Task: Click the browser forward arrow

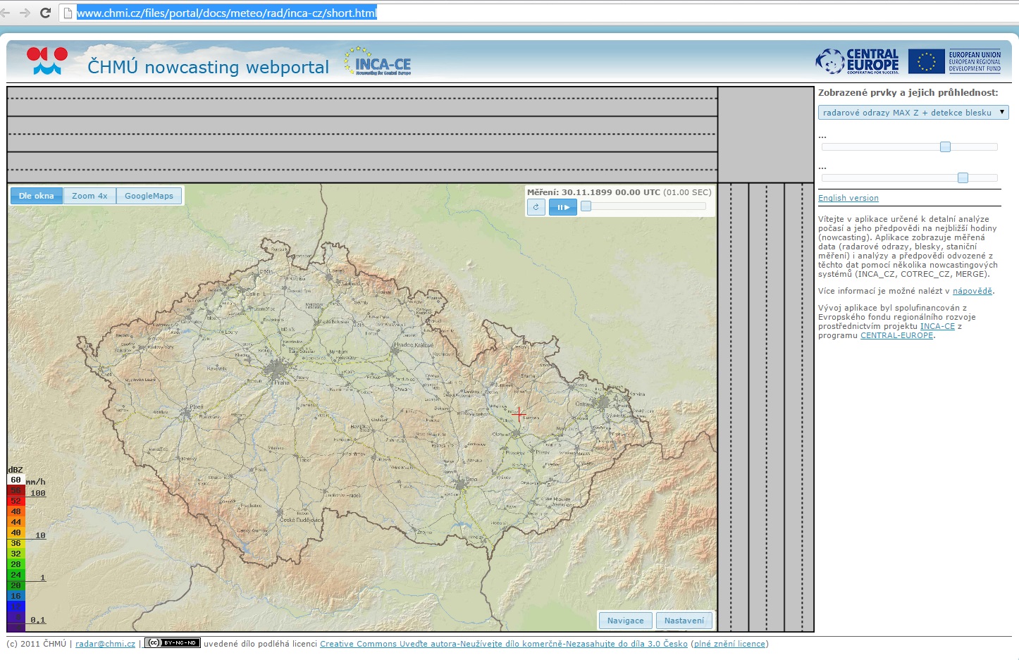Action: pyautogui.click(x=25, y=13)
